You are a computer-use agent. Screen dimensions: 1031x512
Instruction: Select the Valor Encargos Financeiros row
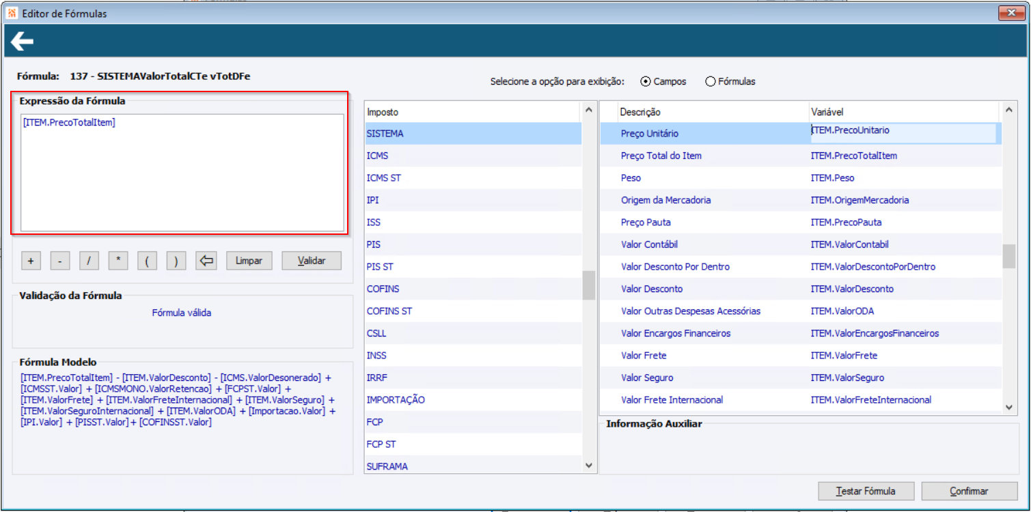[x=799, y=333]
